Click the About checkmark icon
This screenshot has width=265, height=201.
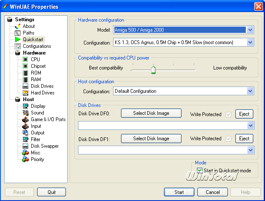(18, 26)
